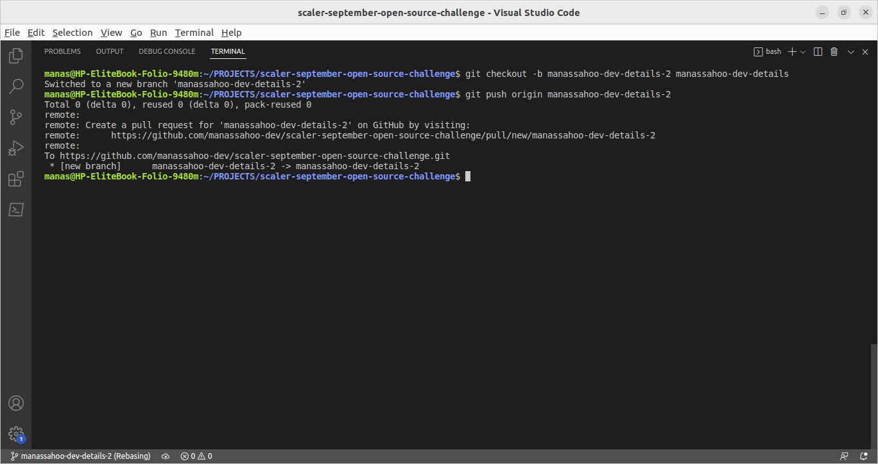Switch to the DEBUG CONSOLE tab
Image resolution: width=878 pixels, height=464 pixels.
pos(167,51)
